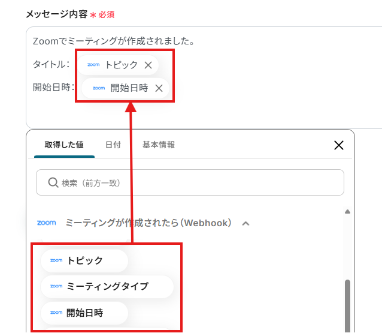Screen dimensions: 382x333
Task: Click the タイトル: label text in the message
Action: click(51, 64)
